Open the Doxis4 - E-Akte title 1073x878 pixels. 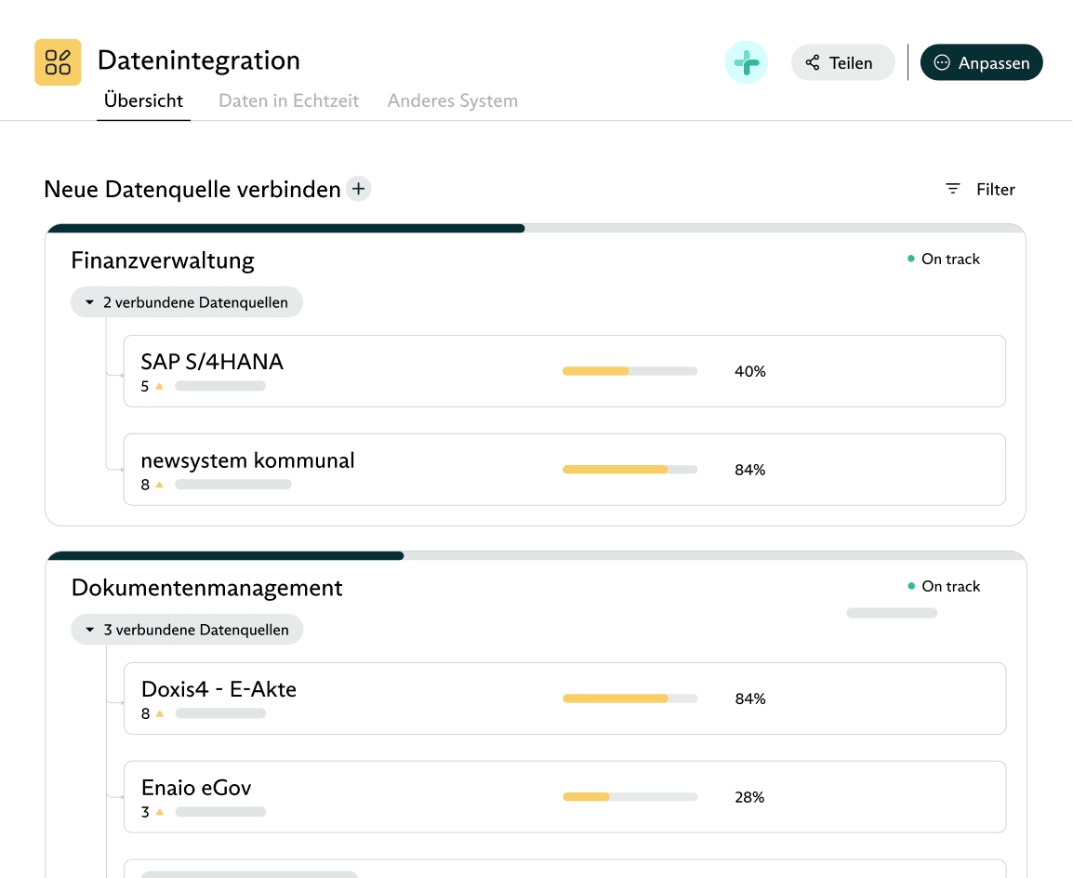coord(219,689)
